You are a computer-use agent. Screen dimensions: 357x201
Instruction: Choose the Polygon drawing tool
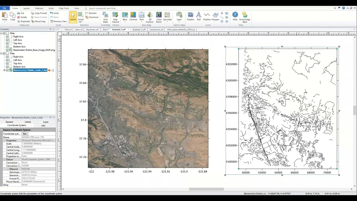coord(215,16)
